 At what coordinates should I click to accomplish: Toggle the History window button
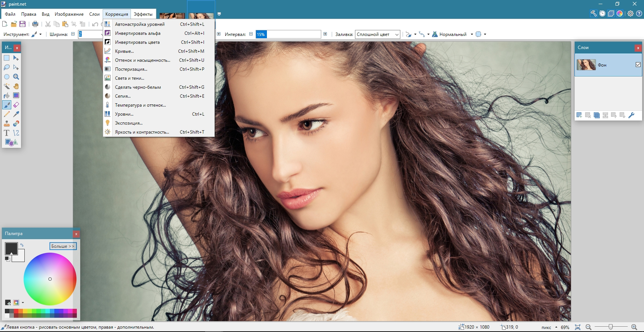click(x=602, y=13)
